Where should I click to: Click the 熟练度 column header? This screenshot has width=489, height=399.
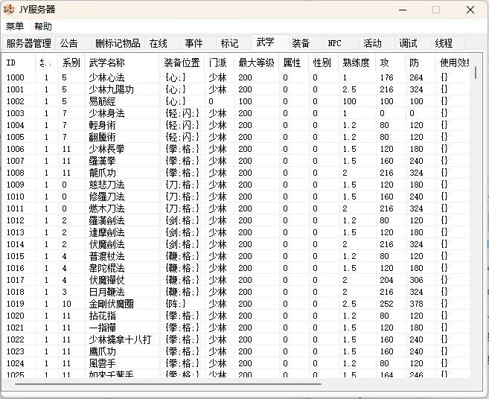pos(356,63)
